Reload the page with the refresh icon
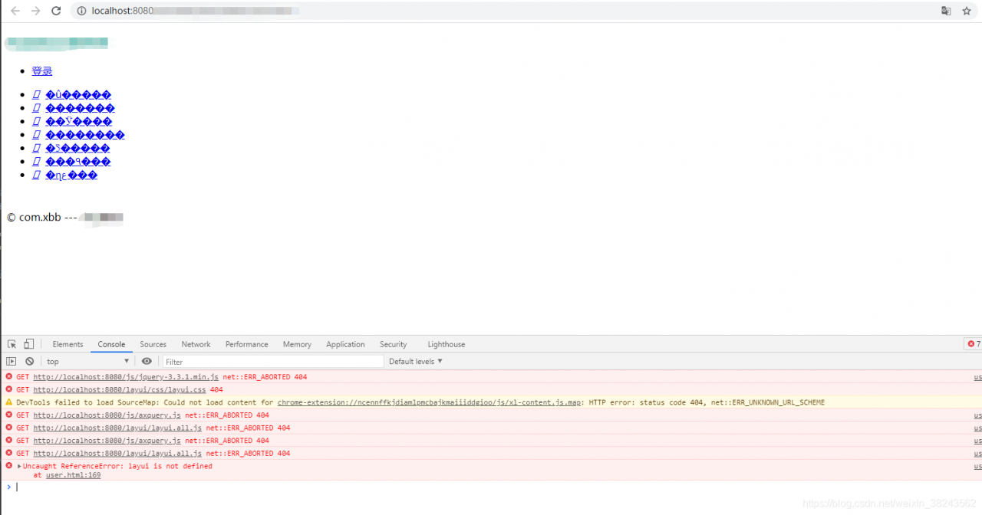Viewport: 982px width, 515px height. (56, 11)
